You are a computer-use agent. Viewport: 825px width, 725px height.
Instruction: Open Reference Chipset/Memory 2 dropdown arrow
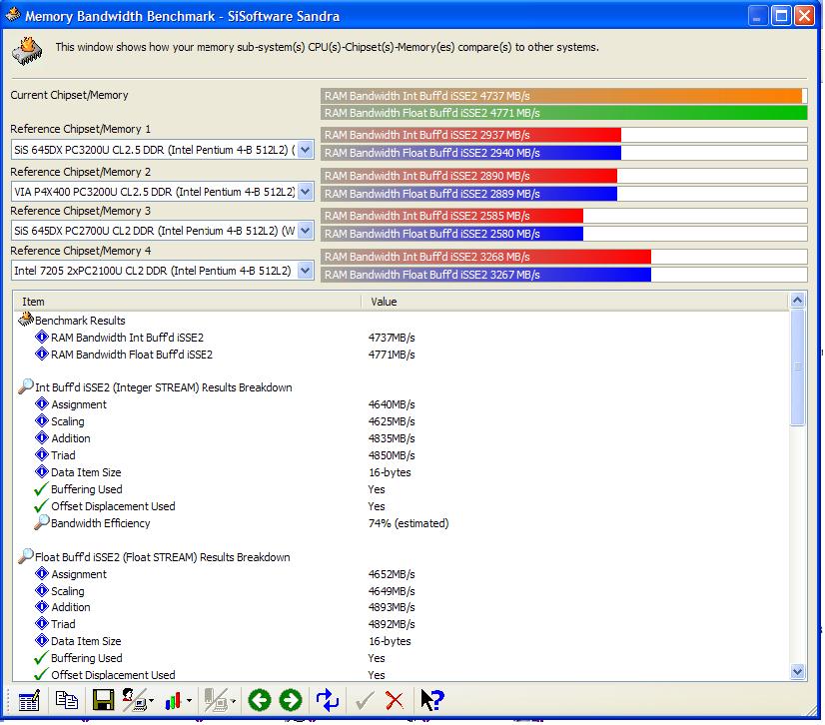306,192
